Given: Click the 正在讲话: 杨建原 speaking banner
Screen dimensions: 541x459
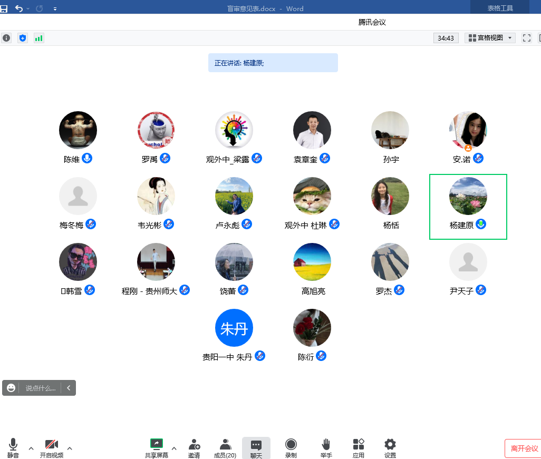Looking at the screenshot, I should [x=273, y=63].
